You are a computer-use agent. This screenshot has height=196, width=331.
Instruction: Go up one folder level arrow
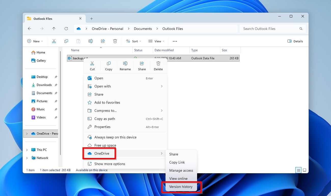54,29
